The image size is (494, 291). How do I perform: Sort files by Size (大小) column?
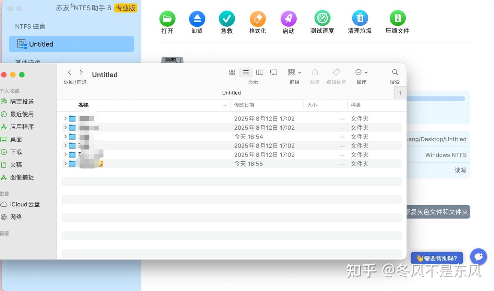click(312, 105)
